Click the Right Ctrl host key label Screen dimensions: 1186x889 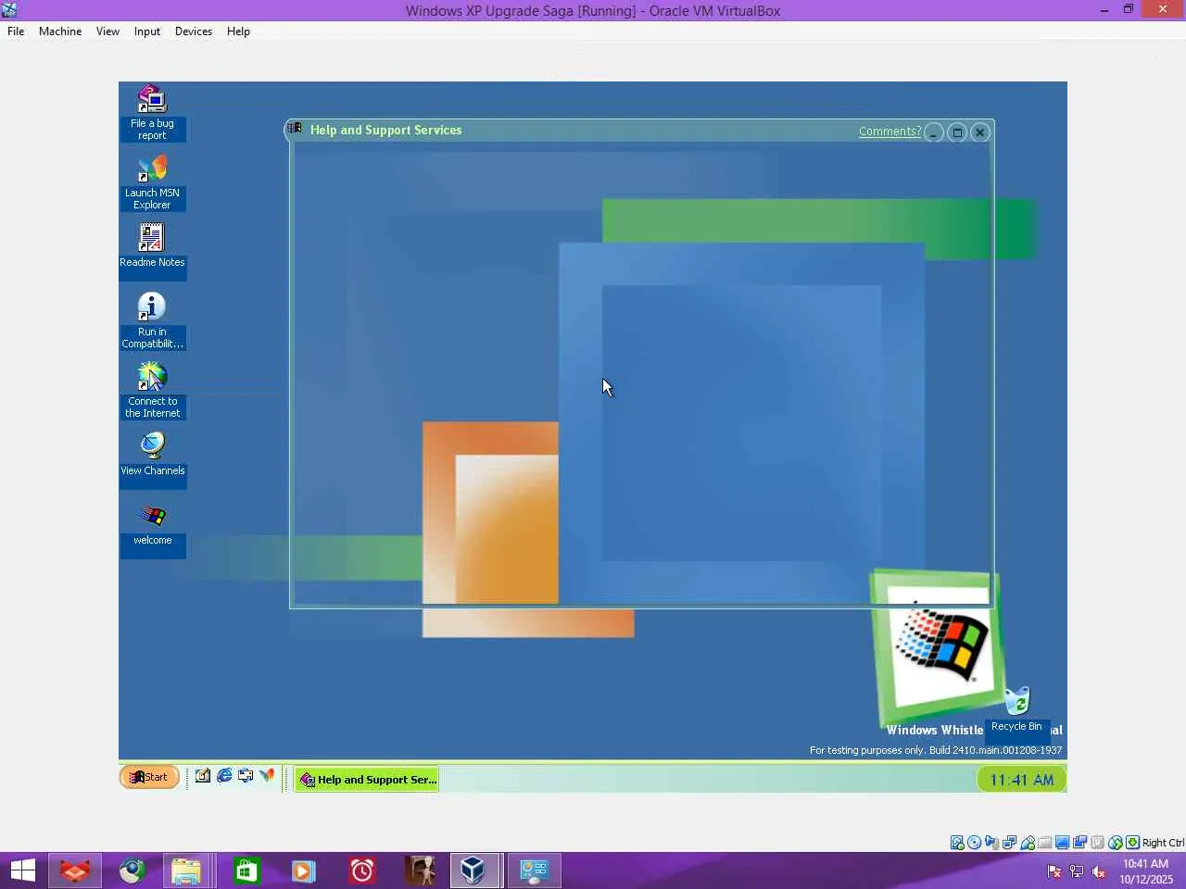point(1163,843)
